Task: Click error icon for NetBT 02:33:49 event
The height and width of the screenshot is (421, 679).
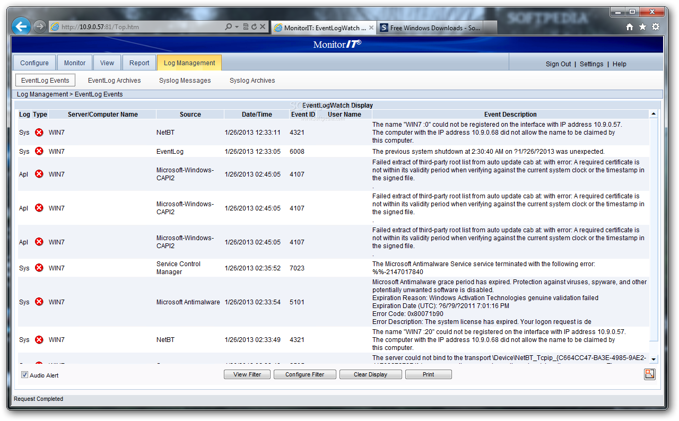Action: click(x=39, y=339)
